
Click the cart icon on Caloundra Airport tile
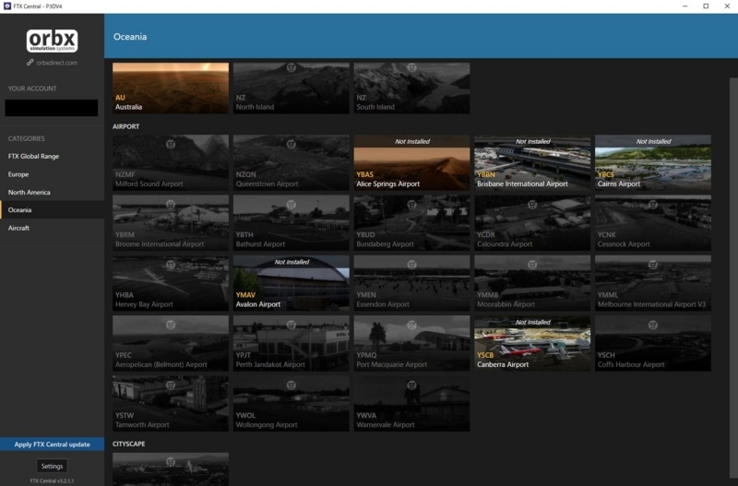(532, 204)
